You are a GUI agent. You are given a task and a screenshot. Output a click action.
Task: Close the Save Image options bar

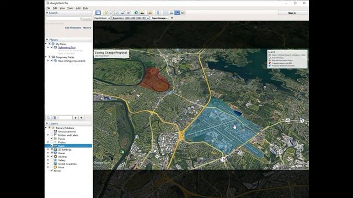(172, 18)
